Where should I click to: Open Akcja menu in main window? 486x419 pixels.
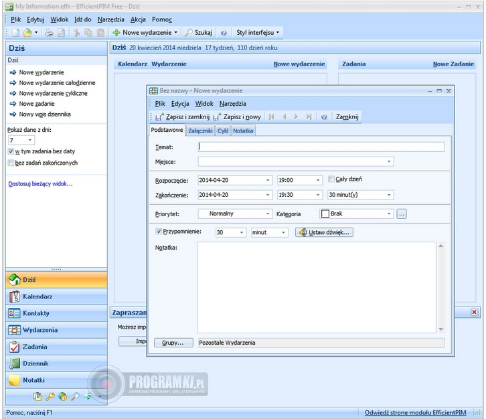(x=138, y=19)
